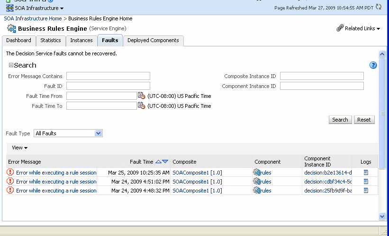Screen dimensions: 389x236
Task: Click the Error Message Contains input field
Action: pyautogui.click(x=108, y=76)
